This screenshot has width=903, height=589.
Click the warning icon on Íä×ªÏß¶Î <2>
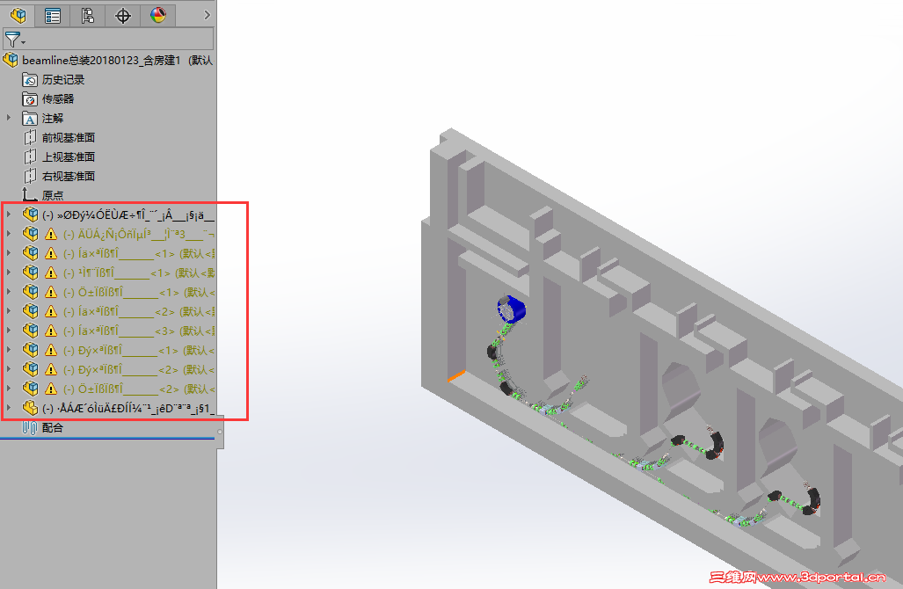tap(51, 311)
